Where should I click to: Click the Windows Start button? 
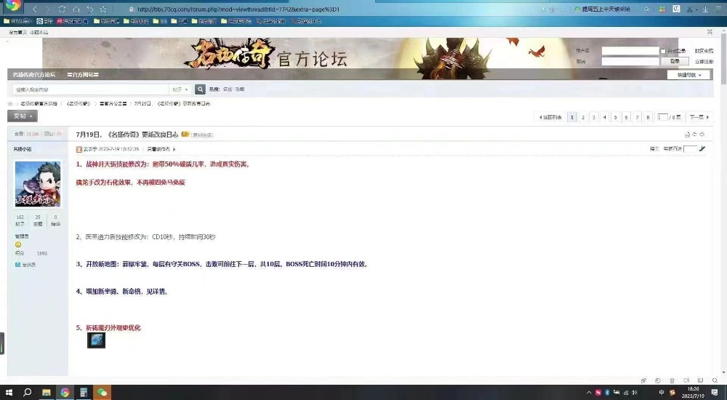8,393
